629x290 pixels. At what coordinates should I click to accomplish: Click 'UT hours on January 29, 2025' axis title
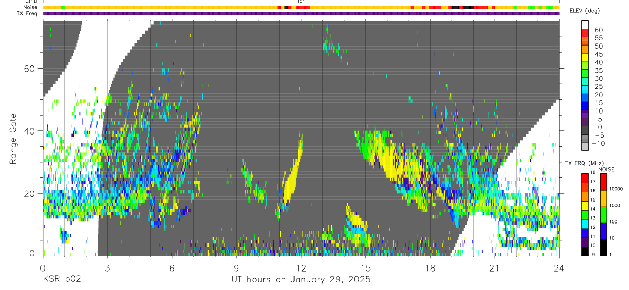[301, 280]
